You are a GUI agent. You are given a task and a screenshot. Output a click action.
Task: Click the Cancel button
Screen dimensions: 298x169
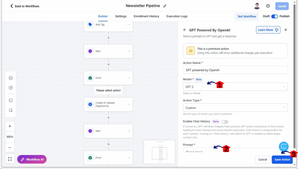coord(262,159)
